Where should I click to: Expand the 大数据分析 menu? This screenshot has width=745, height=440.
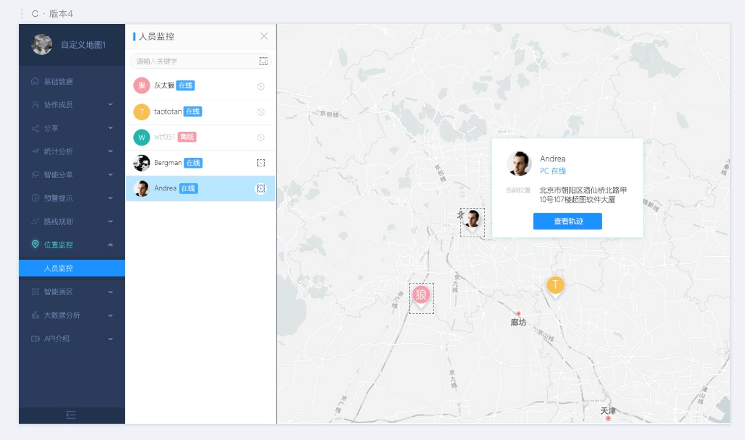coord(72,315)
